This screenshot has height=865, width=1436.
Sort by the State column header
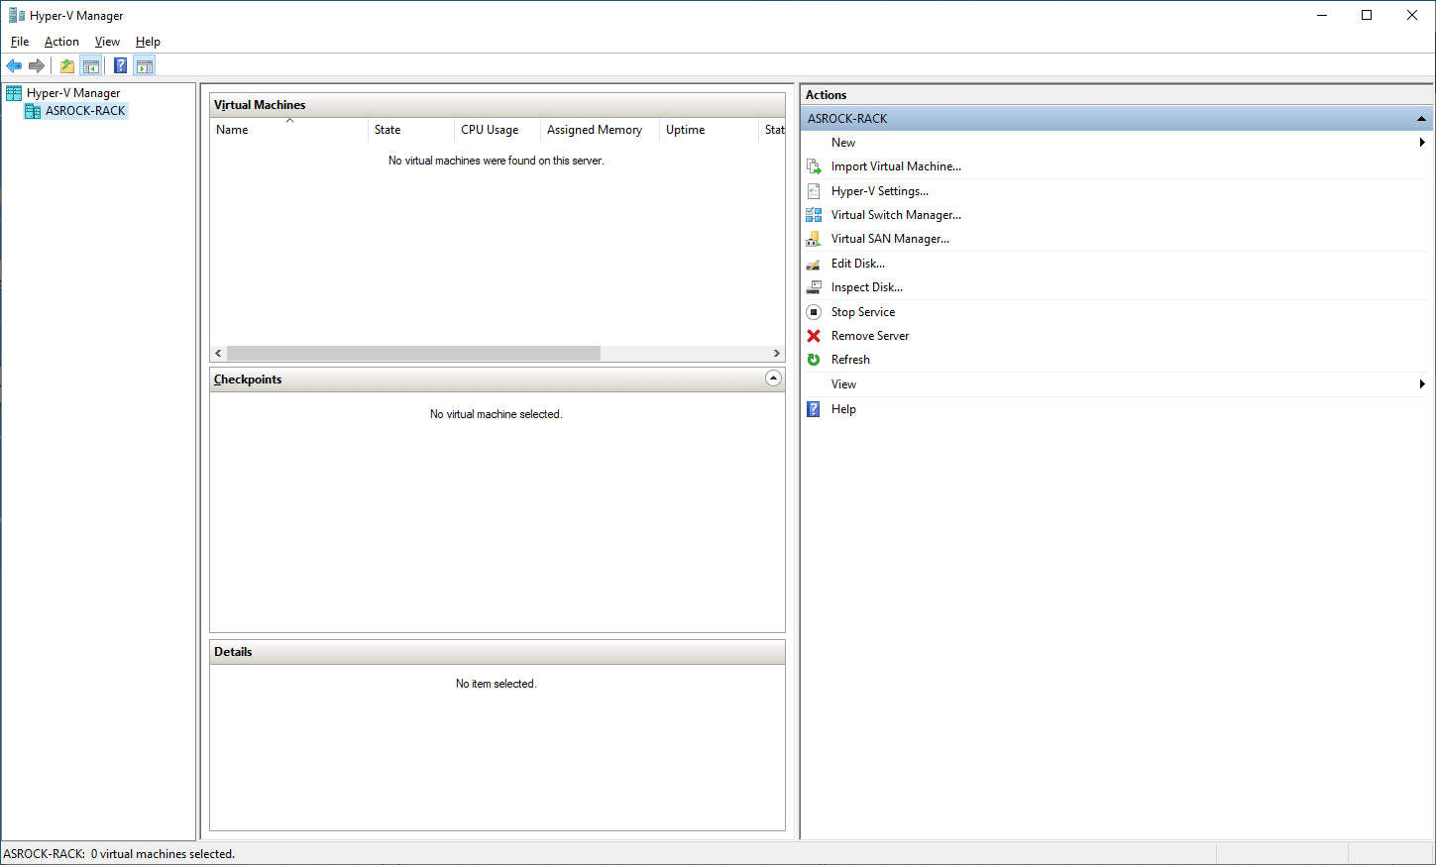[411, 130]
